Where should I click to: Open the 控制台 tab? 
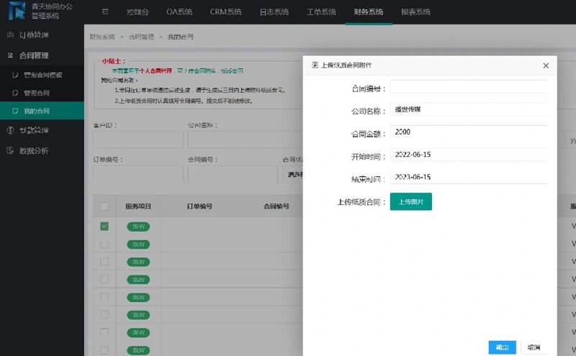pyautogui.click(x=138, y=12)
